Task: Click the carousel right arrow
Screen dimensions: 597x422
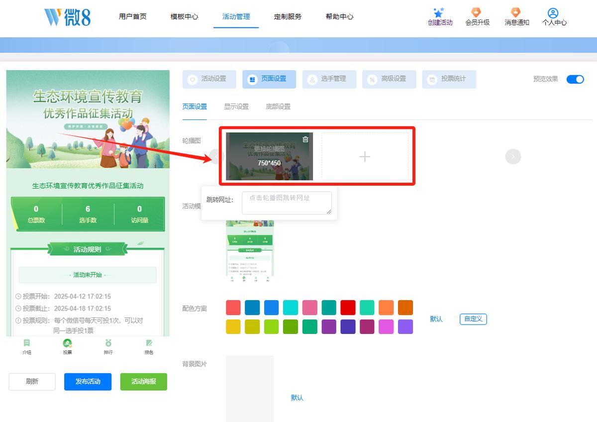Action: [513, 157]
